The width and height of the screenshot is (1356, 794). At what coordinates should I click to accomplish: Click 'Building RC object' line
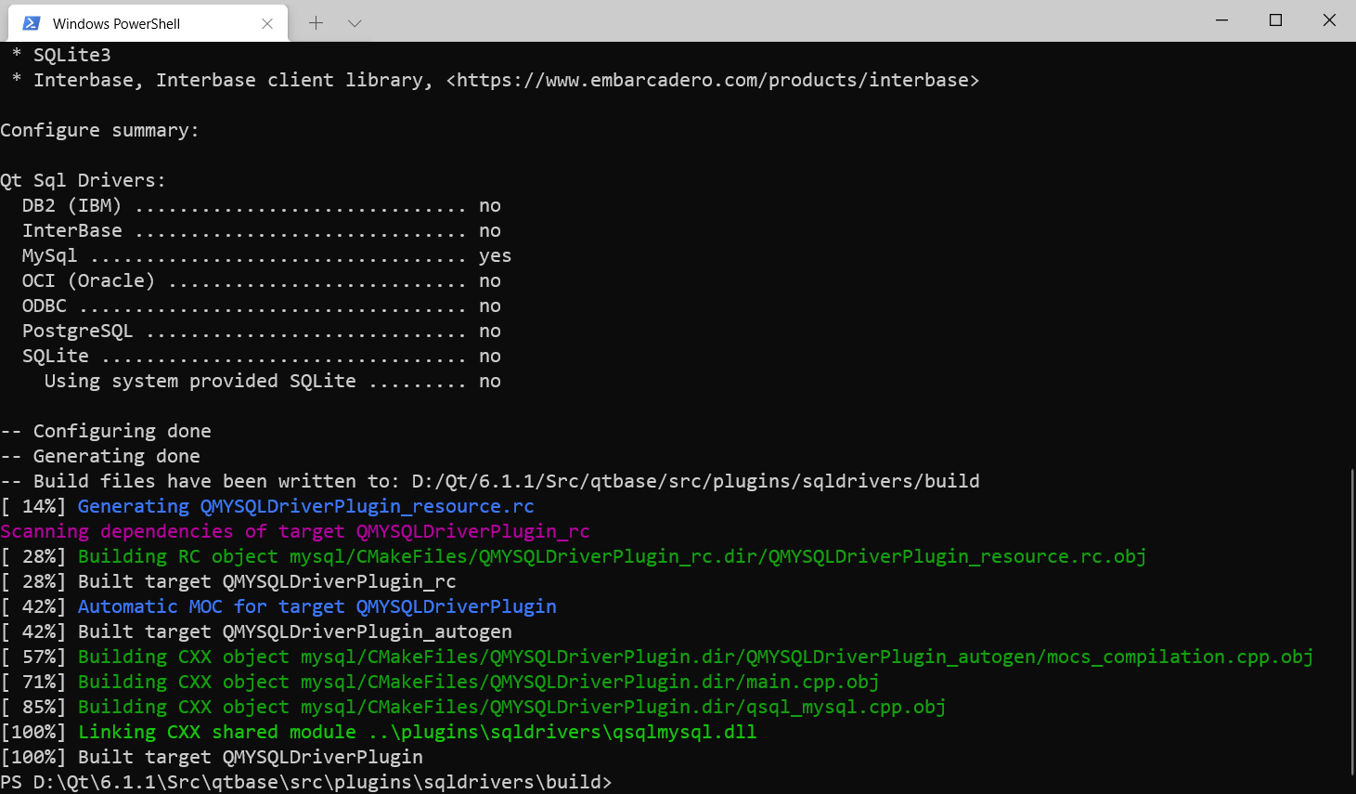574,556
